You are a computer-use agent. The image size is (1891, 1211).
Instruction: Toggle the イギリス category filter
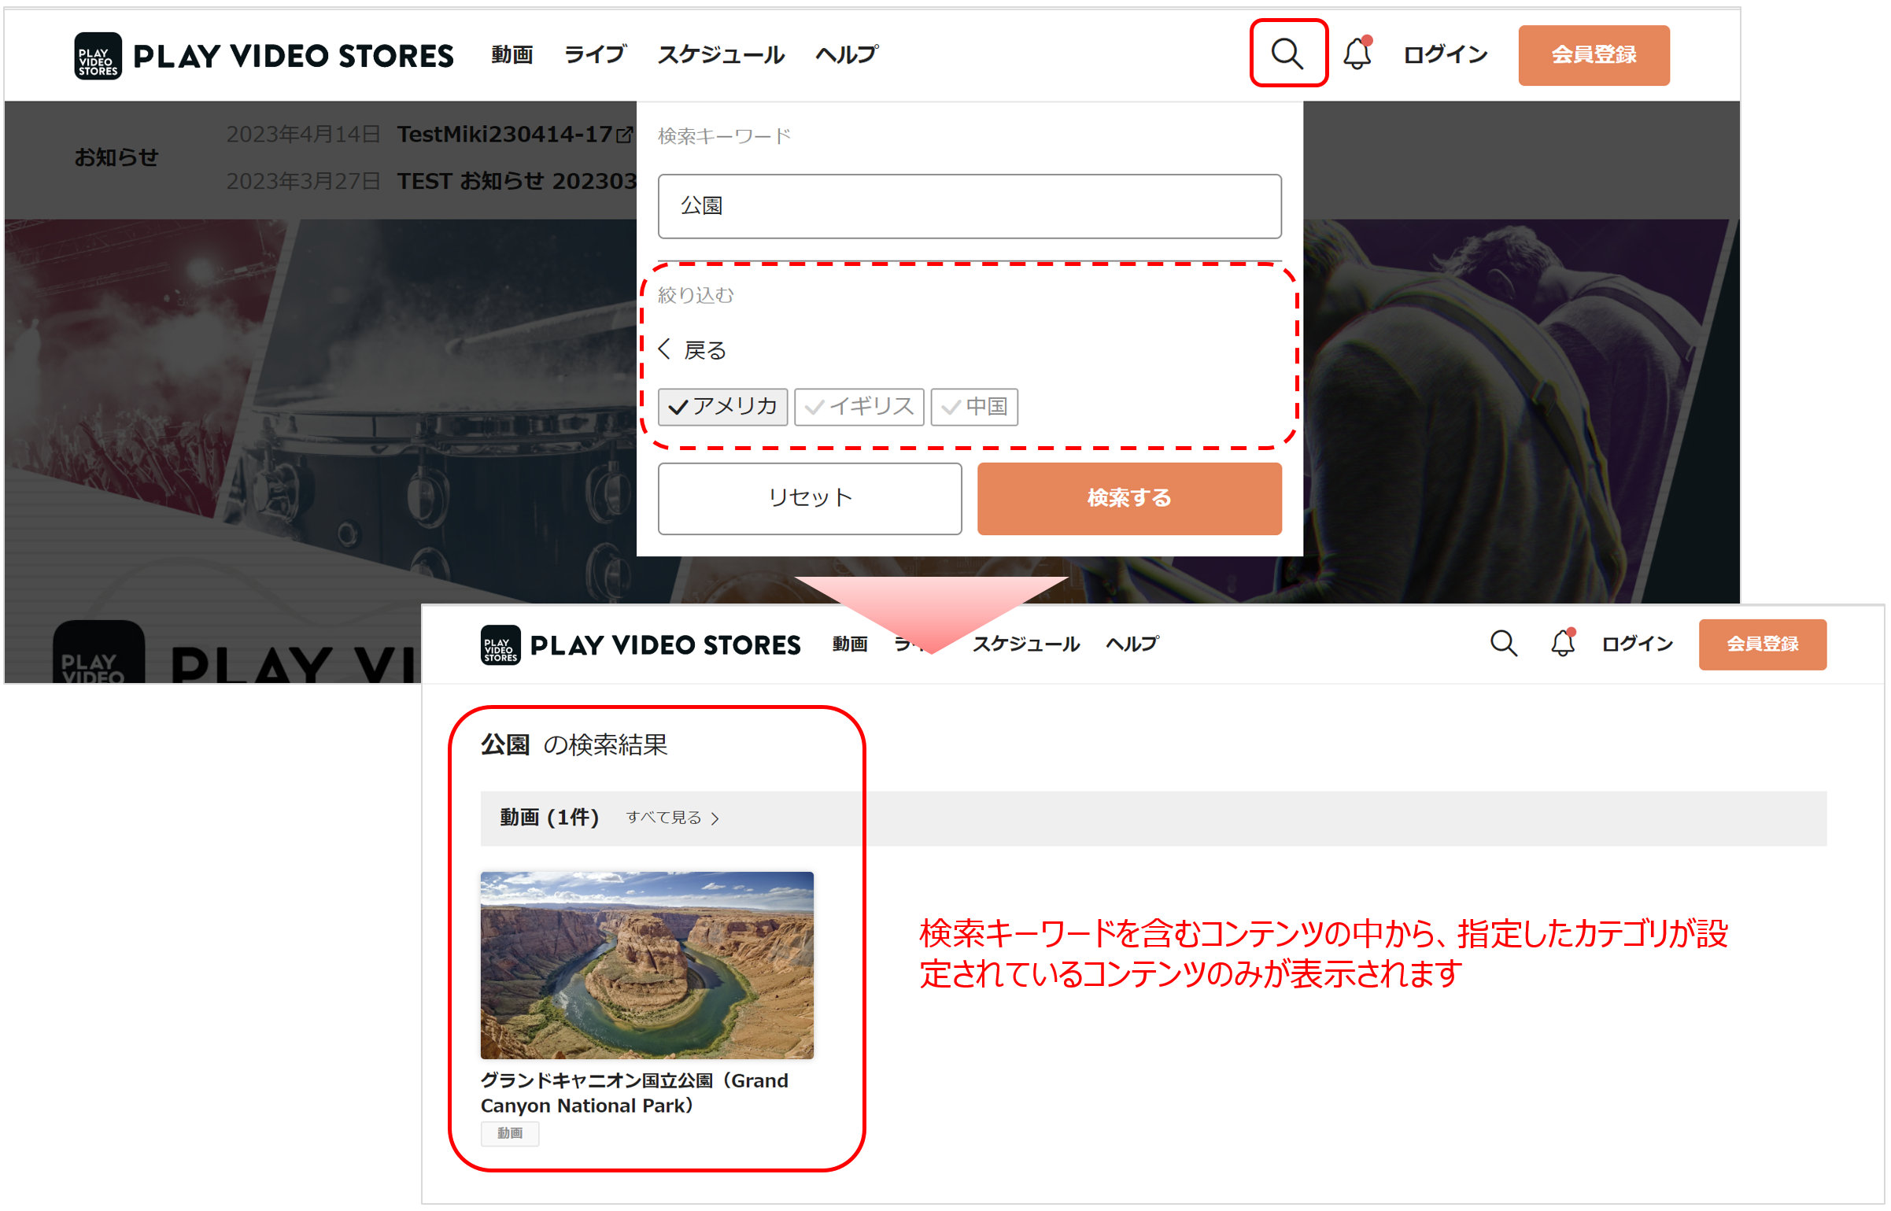coord(859,406)
